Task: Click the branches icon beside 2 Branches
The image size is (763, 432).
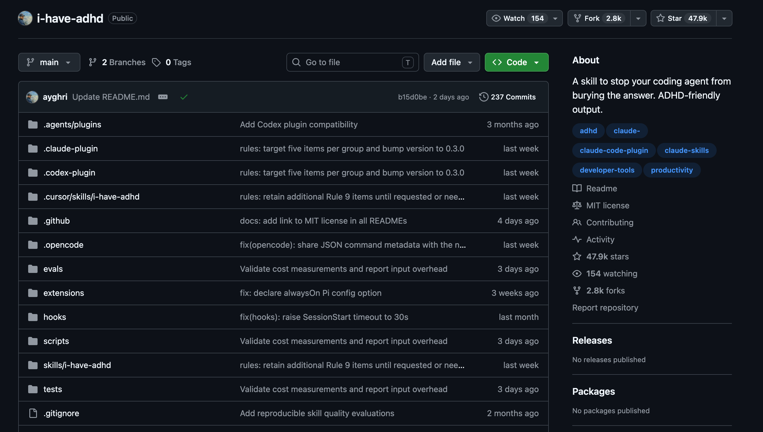Action: point(92,62)
